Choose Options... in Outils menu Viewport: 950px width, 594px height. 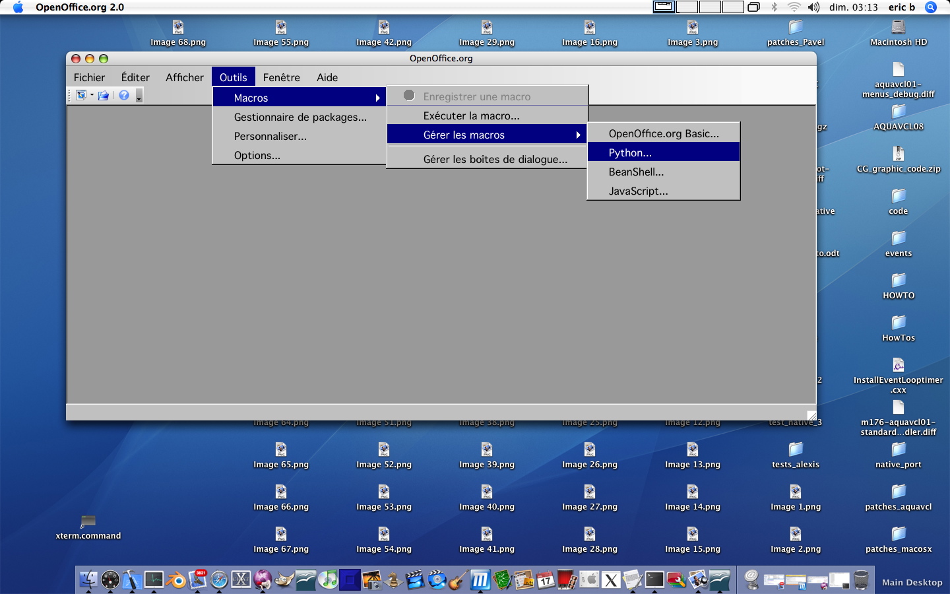[x=300, y=155]
